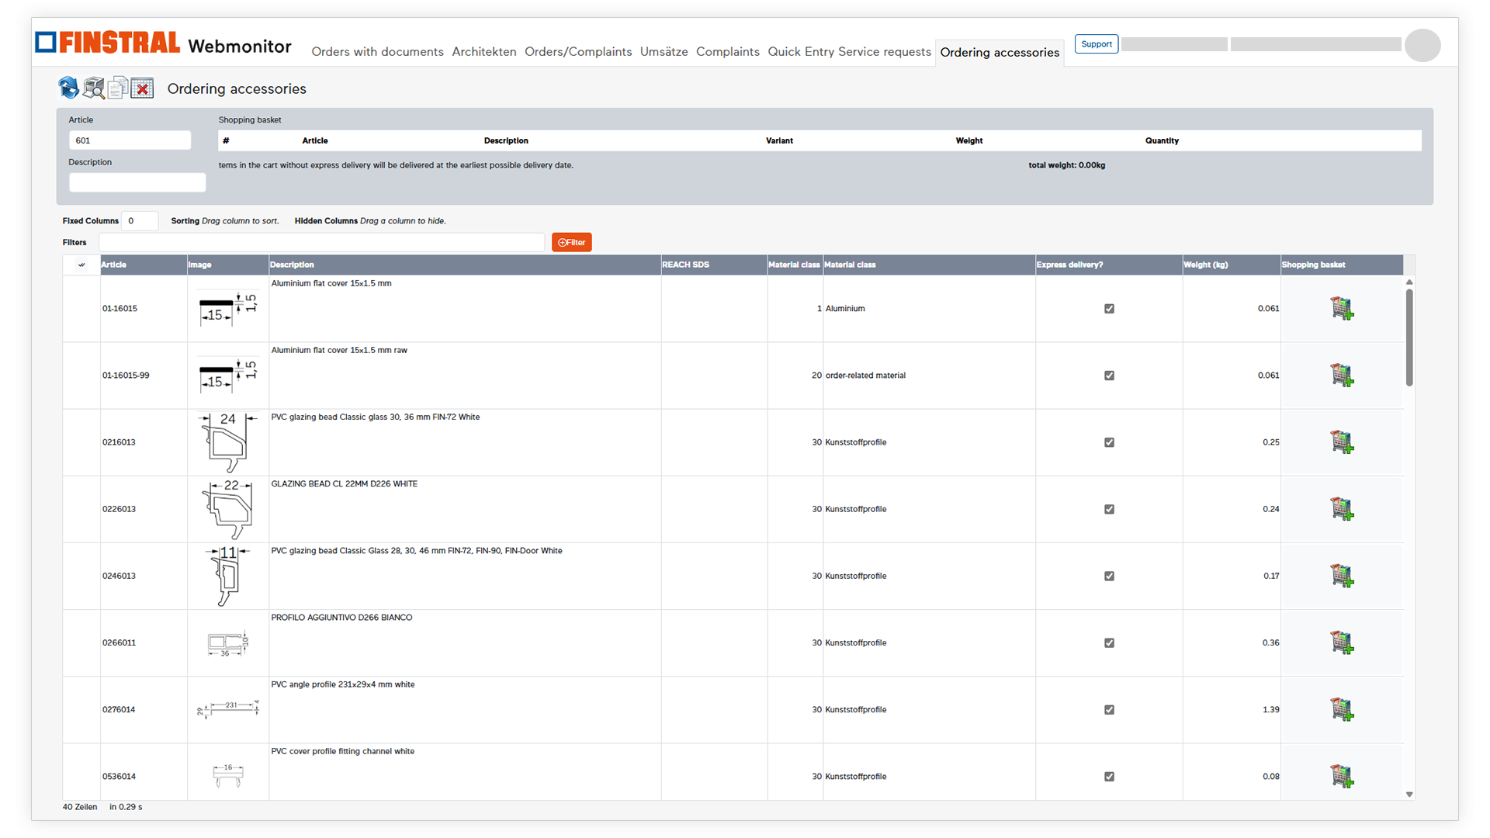Expand the chevron in table header corner

pos(81,265)
